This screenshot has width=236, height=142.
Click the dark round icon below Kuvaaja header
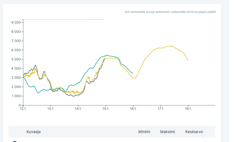point(15,141)
